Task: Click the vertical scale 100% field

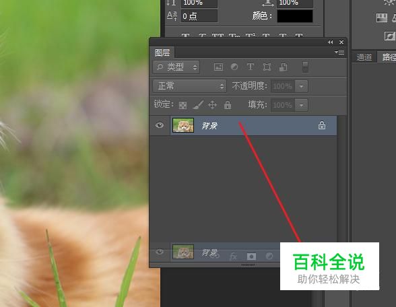Action: [199, 3]
